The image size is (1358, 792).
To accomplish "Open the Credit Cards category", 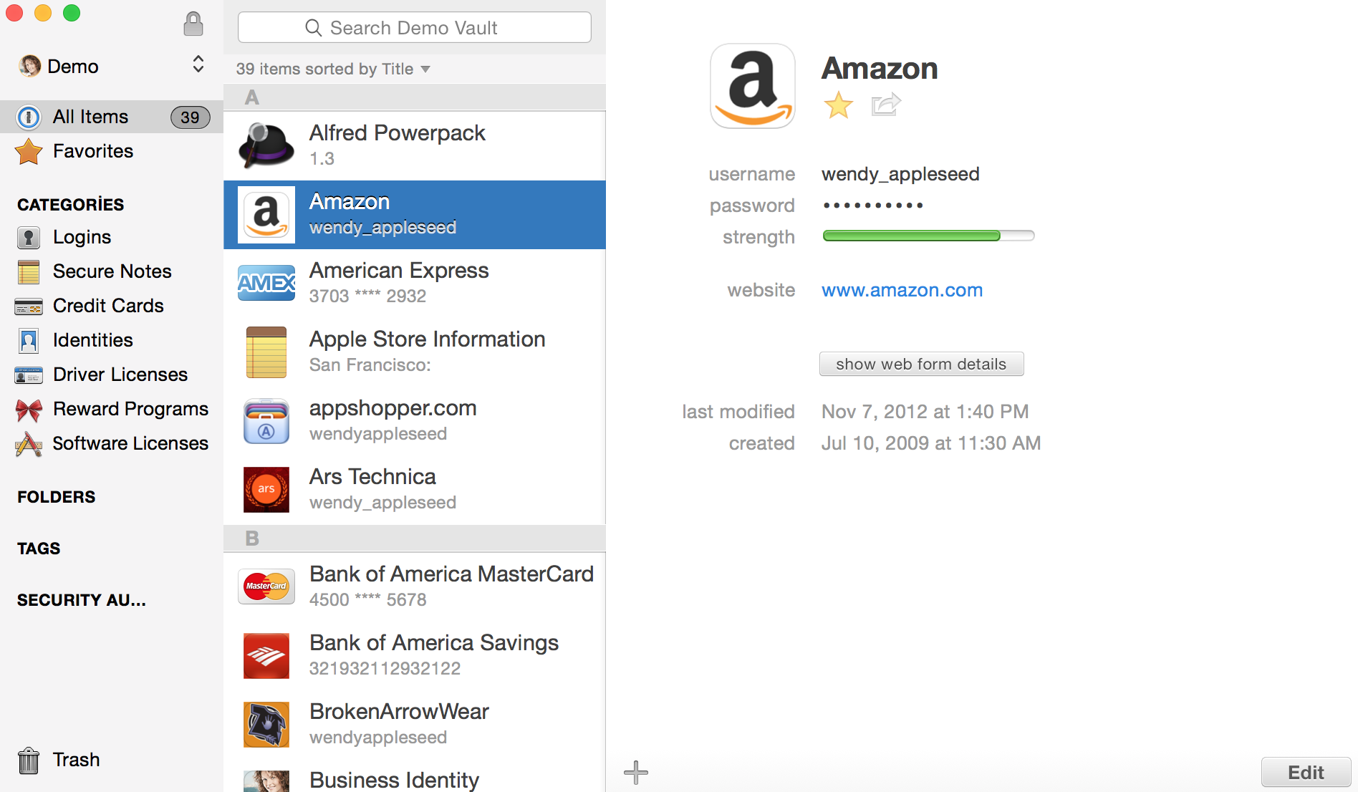I will click(107, 306).
